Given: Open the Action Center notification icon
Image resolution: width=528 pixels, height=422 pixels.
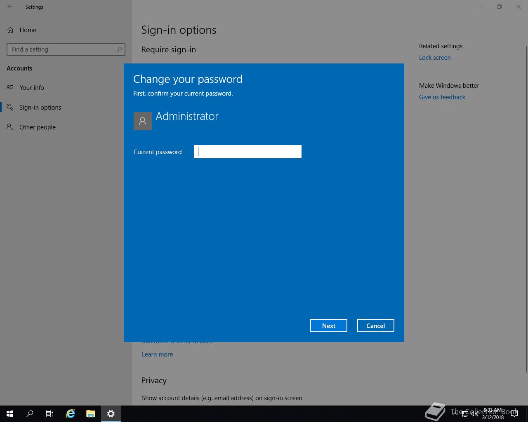Looking at the screenshot, I should [514, 414].
